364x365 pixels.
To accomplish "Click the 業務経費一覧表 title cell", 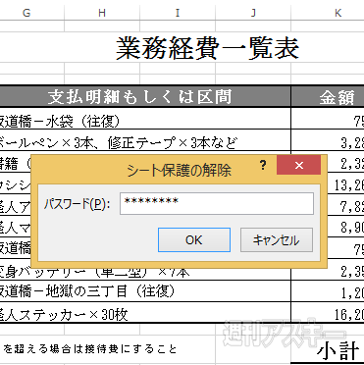I will [x=207, y=48].
